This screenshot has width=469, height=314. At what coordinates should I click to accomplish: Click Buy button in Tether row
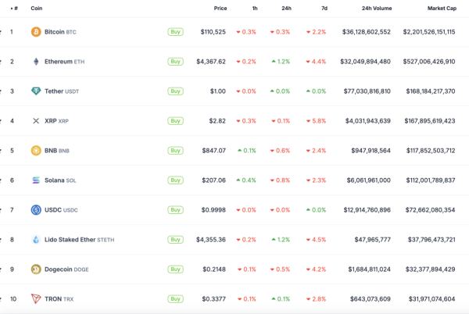(x=175, y=91)
